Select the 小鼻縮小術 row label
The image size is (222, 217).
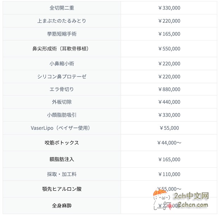[x=62, y=64]
